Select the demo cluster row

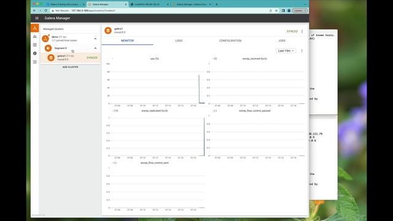[x=71, y=39]
